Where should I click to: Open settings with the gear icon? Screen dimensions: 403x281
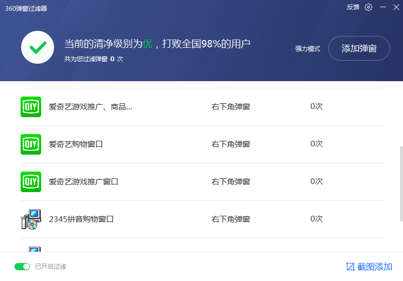(x=369, y=7)
